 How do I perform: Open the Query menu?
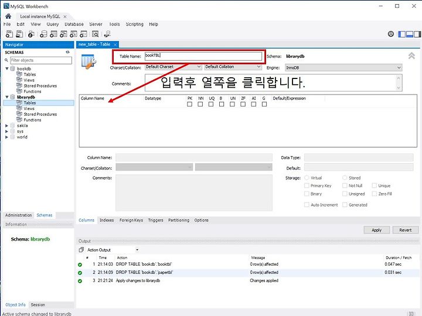[53, 24]
